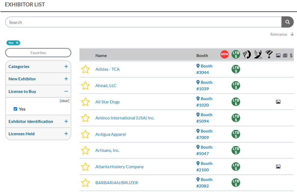Viewport: 297px width, 192px height.
Task: Click the dollar sign icon in header
Action: pyautogui.click(x=291, y=55)
